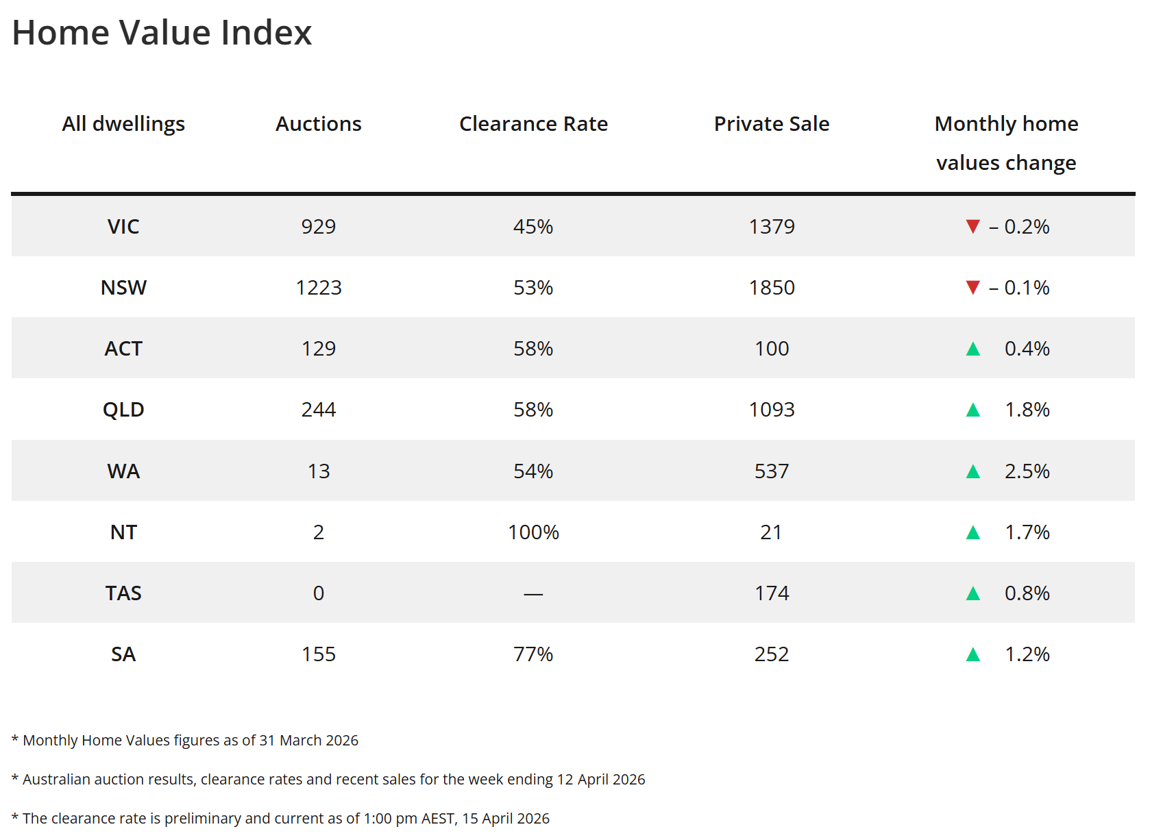Image resolution: width=1150 pixels, height=840 pixels.
Task: Click the green up arrow in QLD row
Action: click(972, 410)
